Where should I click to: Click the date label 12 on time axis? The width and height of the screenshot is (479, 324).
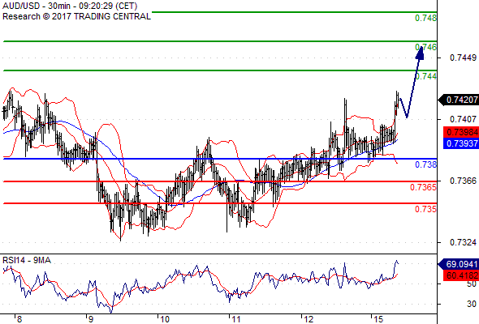pos(309,319)
